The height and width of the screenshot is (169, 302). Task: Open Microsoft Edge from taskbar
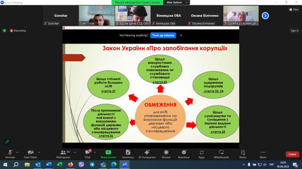[114, 165]
